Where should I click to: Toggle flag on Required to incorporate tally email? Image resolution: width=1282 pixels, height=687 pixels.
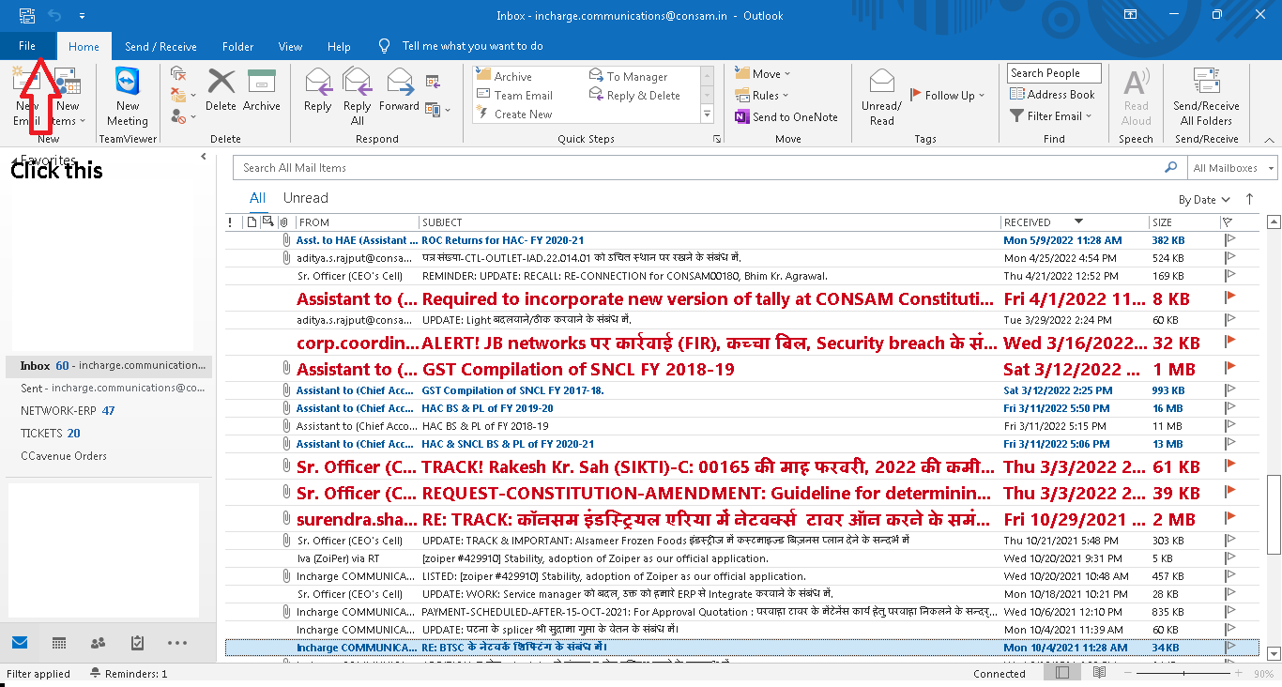click(1229, 298)
